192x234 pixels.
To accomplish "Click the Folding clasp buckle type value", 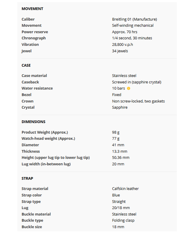I will pos(123,221).
